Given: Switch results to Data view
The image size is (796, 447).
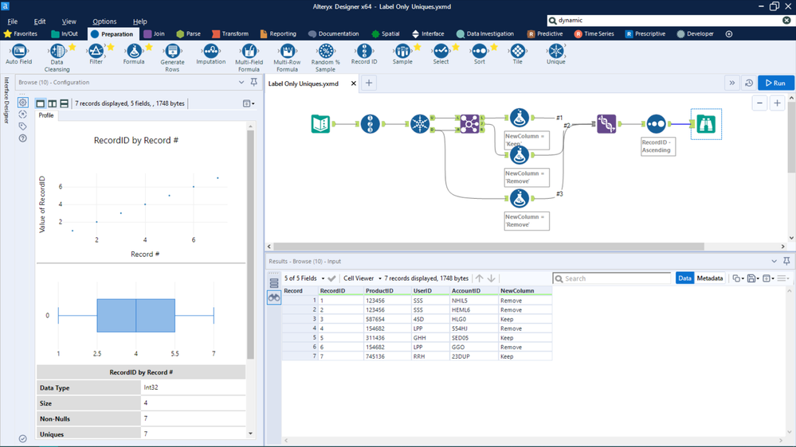Looking at the screenshot, I should 684,278.
